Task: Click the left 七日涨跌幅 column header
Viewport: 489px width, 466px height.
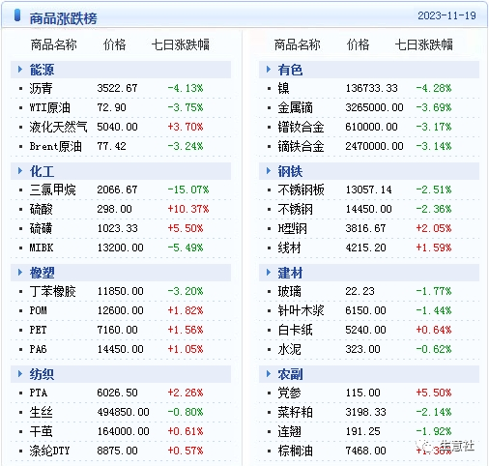Action: click(x=181, y=44)
